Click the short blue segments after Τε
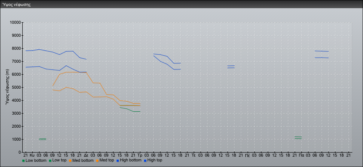Screen dimensions: 363x167 pyautogui.click(x=231, y=67)
